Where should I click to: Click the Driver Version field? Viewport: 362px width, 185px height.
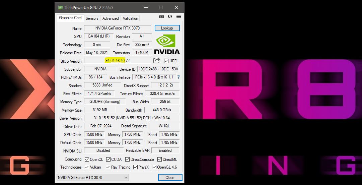[132, 118]
